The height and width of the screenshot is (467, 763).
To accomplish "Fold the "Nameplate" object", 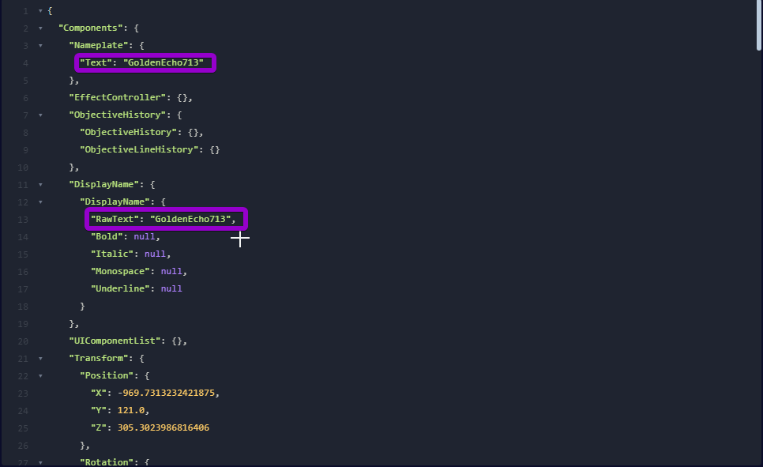I will pyautogui.click(x=40, y=46).
